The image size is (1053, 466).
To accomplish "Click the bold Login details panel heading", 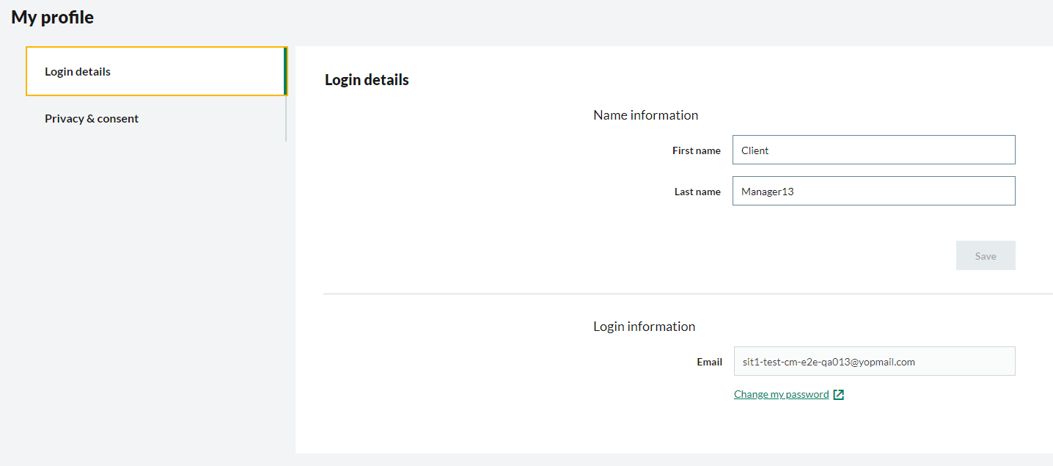I will point(367,80).
